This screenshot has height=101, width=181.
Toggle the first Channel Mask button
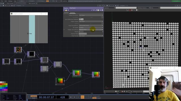point(80,34)
